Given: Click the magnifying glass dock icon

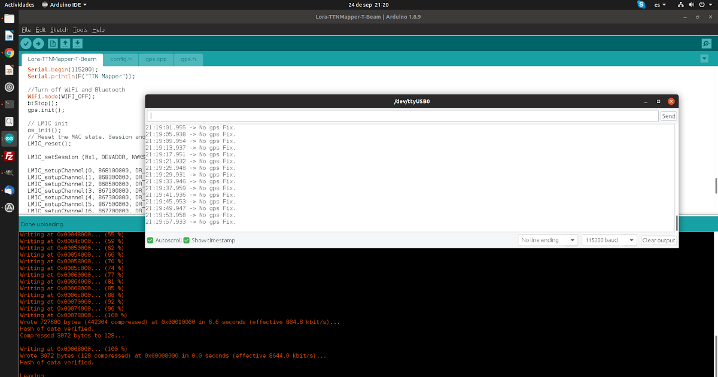Looking at the screenshot, I should [9, 121].
